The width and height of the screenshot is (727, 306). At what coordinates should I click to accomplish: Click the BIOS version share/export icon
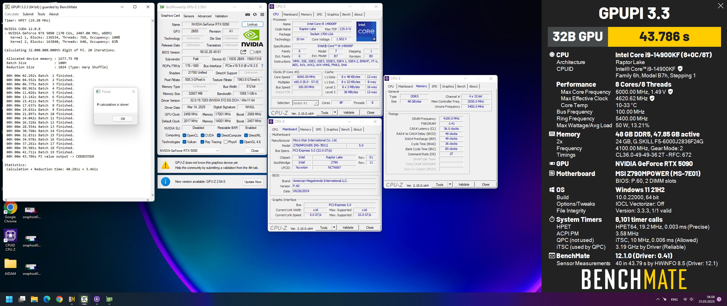pos(243,52)
